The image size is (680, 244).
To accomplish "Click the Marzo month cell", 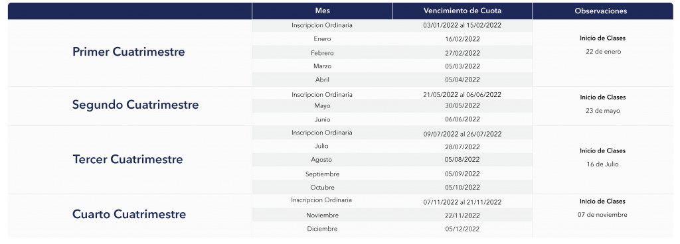I will click(x=322, y=66).
